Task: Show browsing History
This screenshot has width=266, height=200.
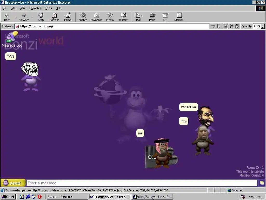Action: (123, 17)
